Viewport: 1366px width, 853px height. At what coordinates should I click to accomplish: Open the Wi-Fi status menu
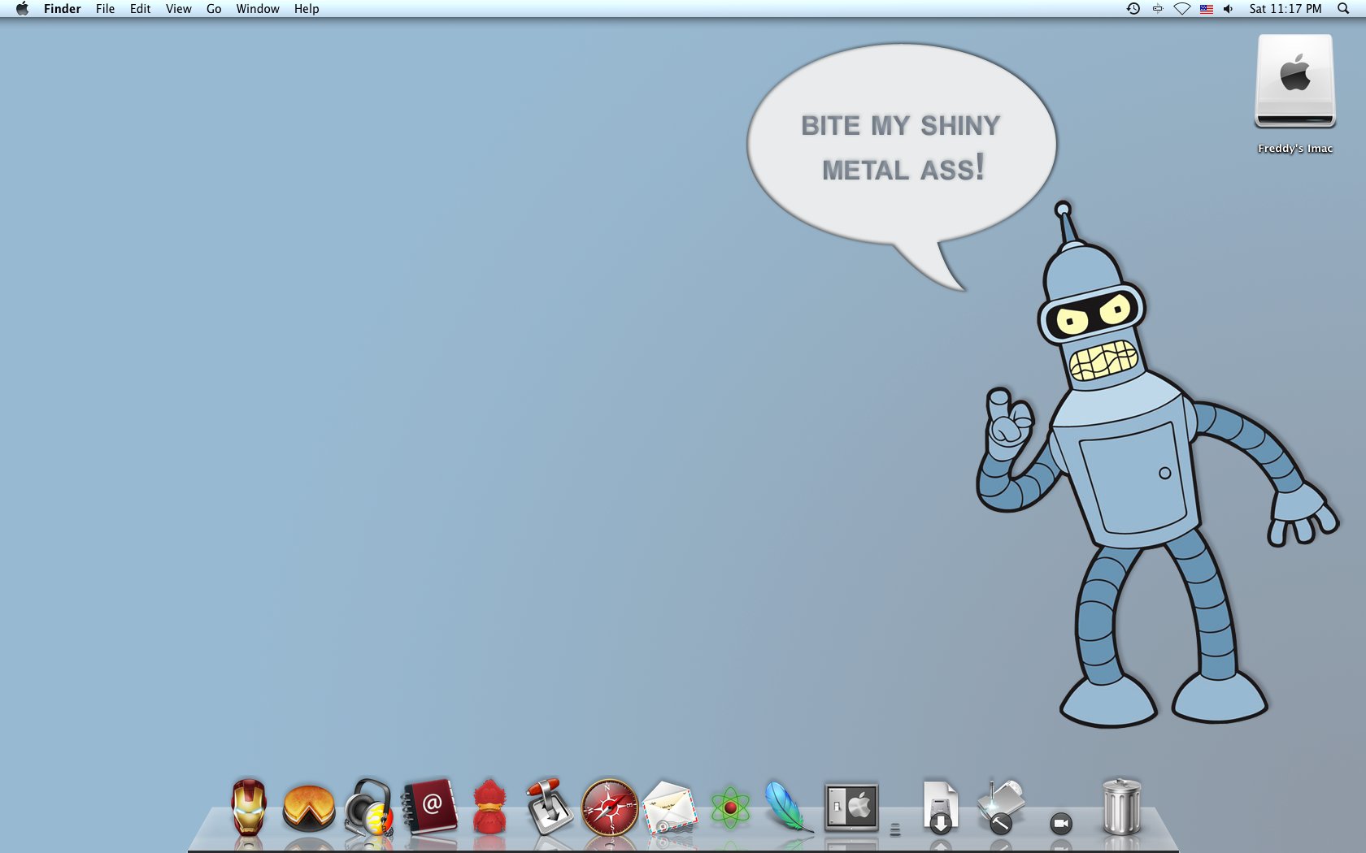click(x=1181, y=9)
